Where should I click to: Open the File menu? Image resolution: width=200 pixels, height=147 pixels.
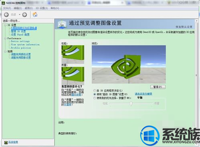tap(7, 8)
